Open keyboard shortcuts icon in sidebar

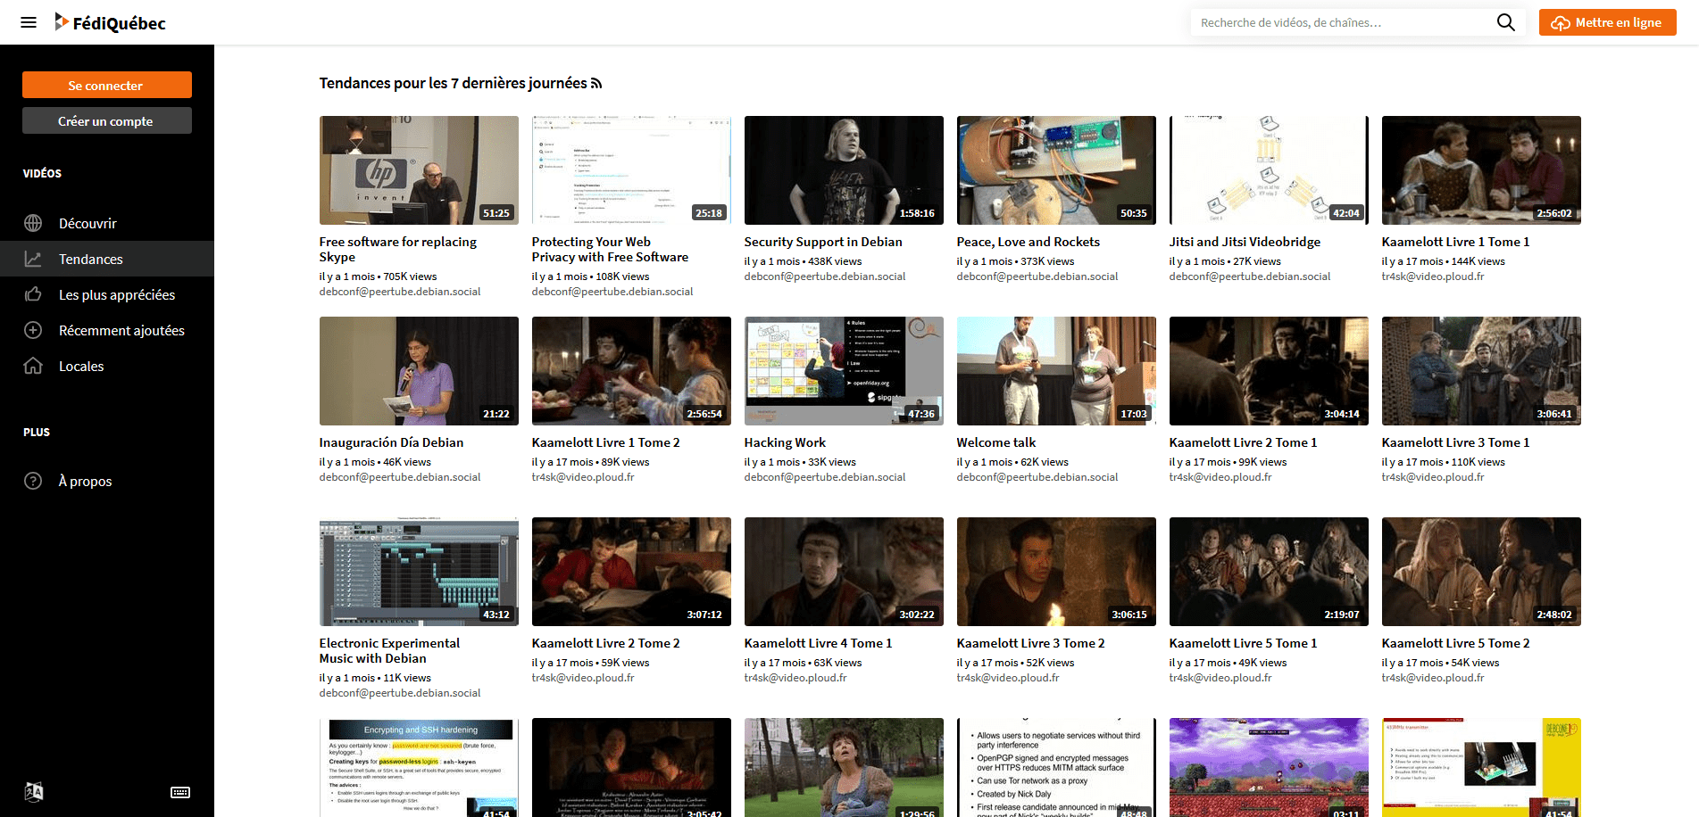tap(180, 792)
